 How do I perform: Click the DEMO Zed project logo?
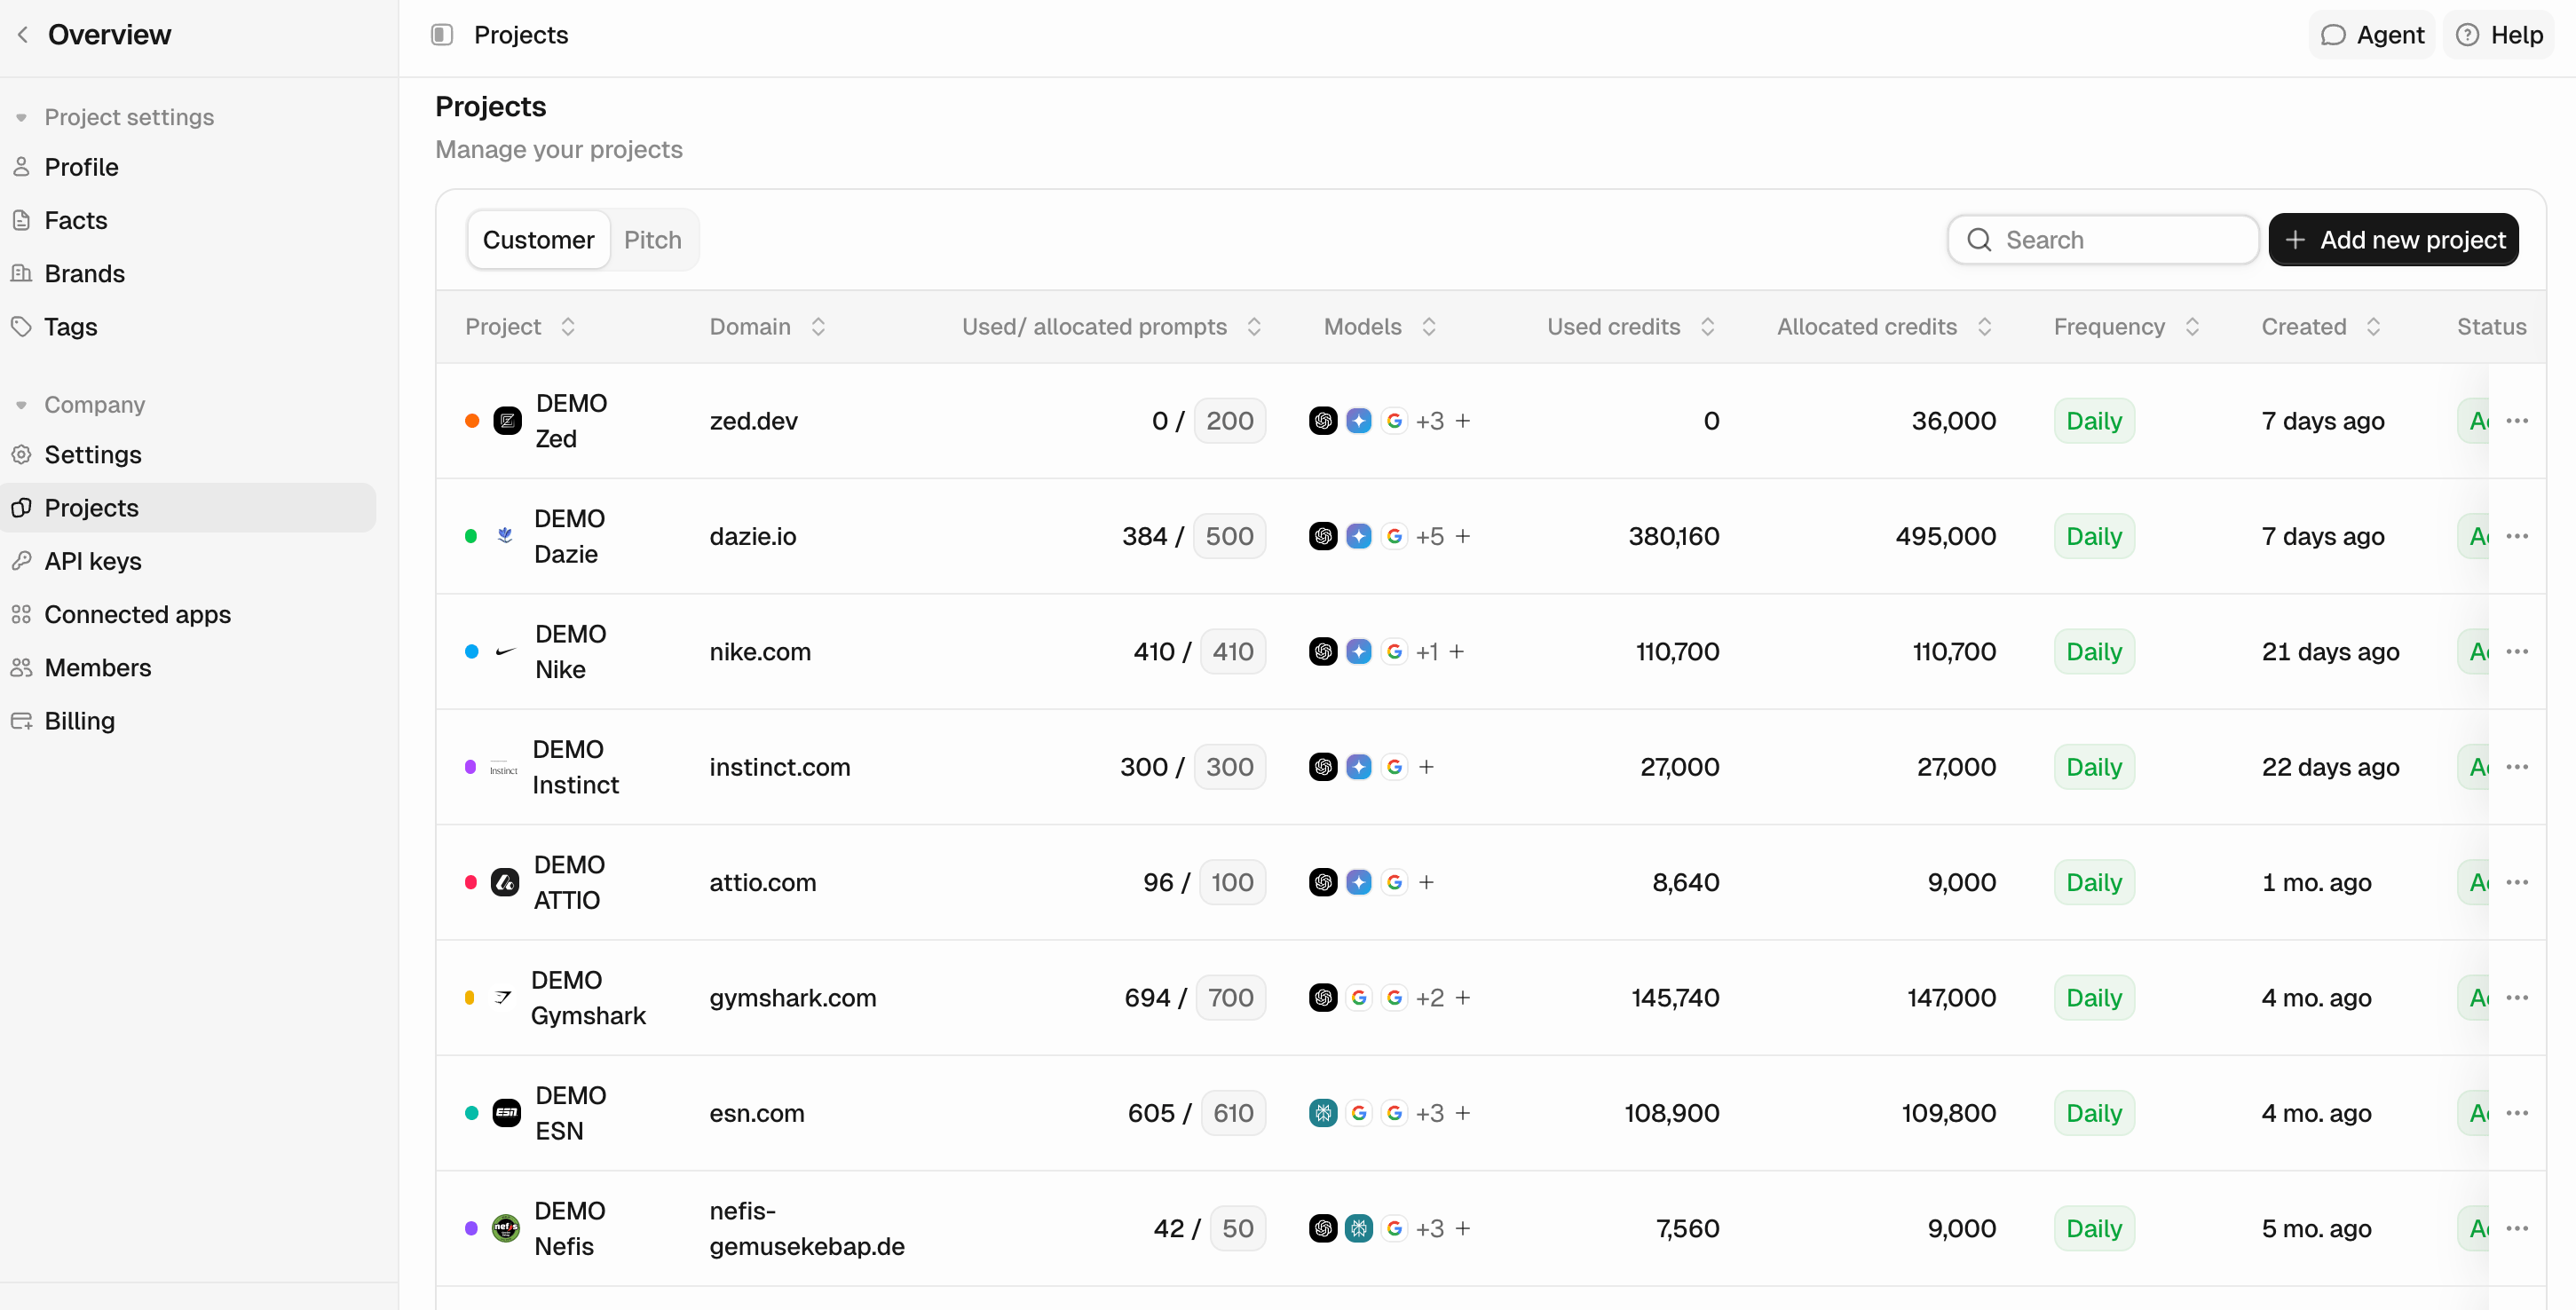click(x=508, y=421)
